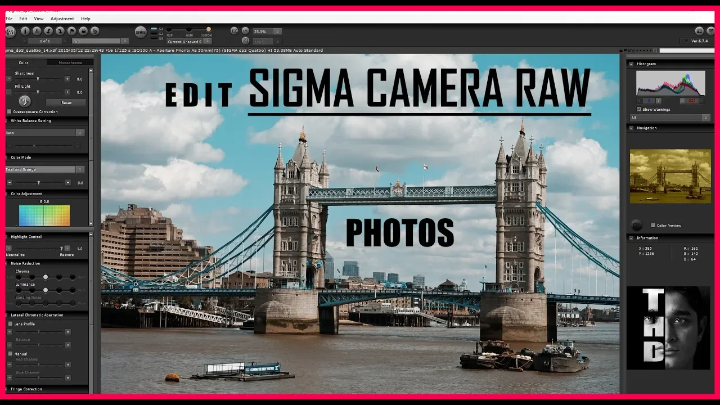Adjust the Color Mode intensity slider
The image size is (720, 405).
pyautogui.click(x=38, y=183)
